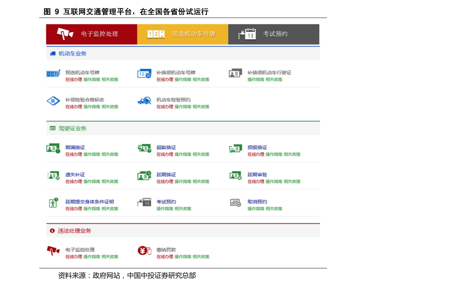The width and height of the screenshot is (455, 287).
Task: Open the 补换领机动车行驶证 title text
Action: tap(269, 73)
